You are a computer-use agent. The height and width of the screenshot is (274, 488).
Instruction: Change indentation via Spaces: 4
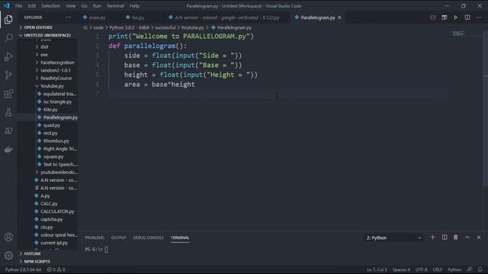pos(401,269)
